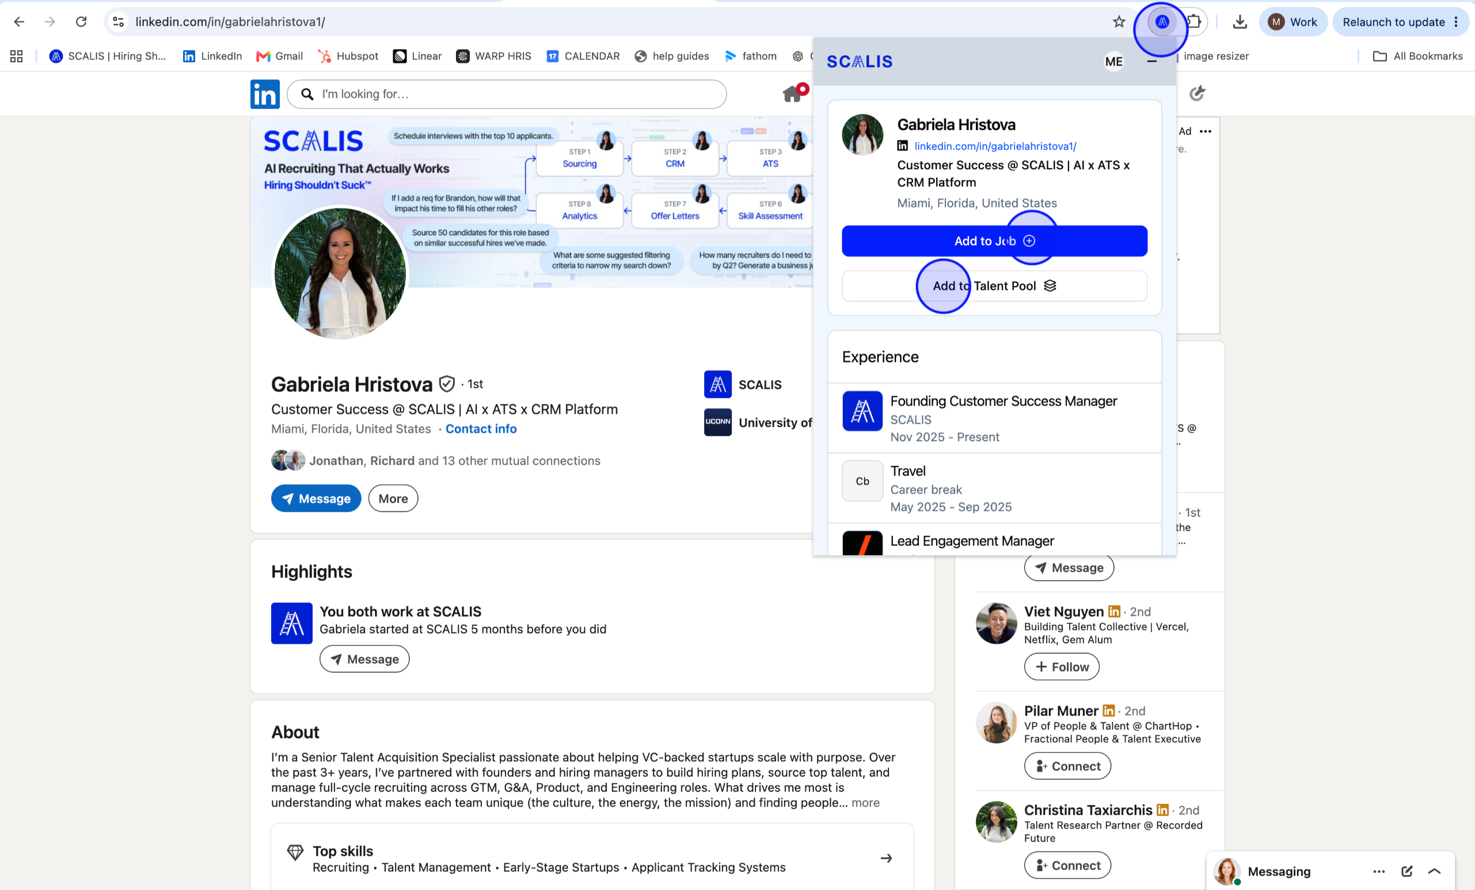Open Viet Nguyen's profile
This screenshot has height=890, width=1475.
click(x=1063, y=612)
